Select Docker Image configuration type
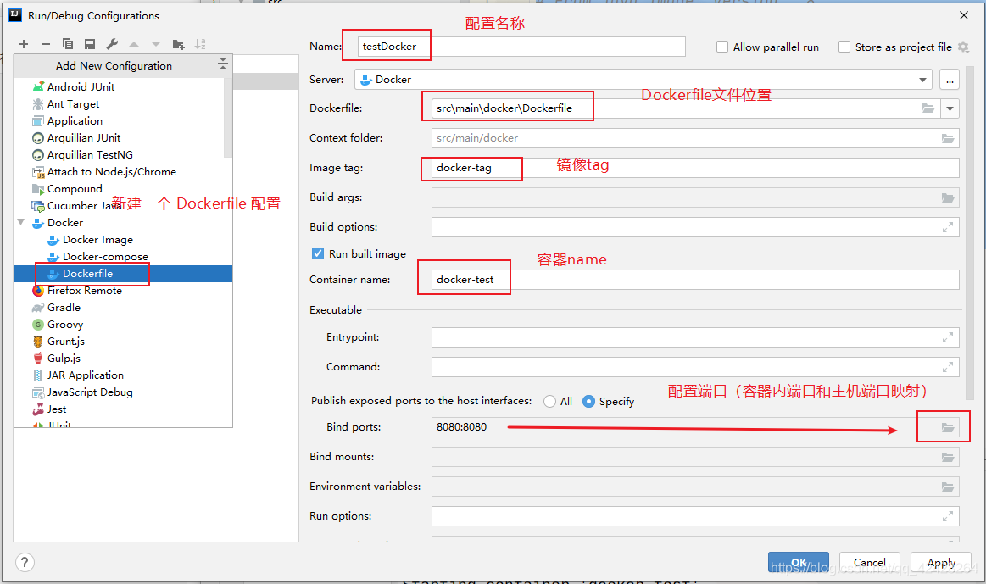 (91, 240)
